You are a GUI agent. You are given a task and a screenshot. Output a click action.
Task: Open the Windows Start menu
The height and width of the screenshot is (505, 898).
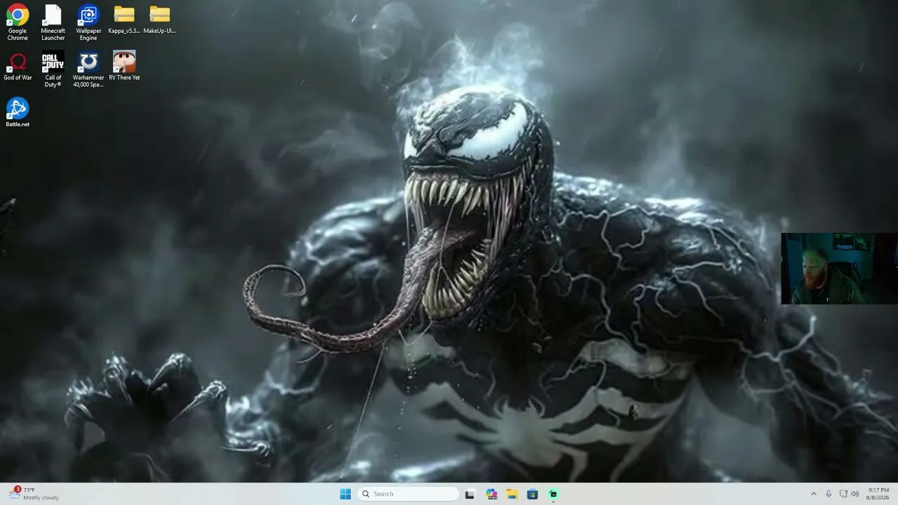(x=345, y=494)
